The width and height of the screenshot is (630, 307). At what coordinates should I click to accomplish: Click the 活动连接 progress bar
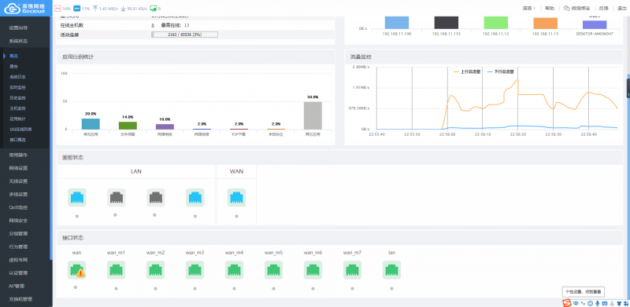click(184, 35)
